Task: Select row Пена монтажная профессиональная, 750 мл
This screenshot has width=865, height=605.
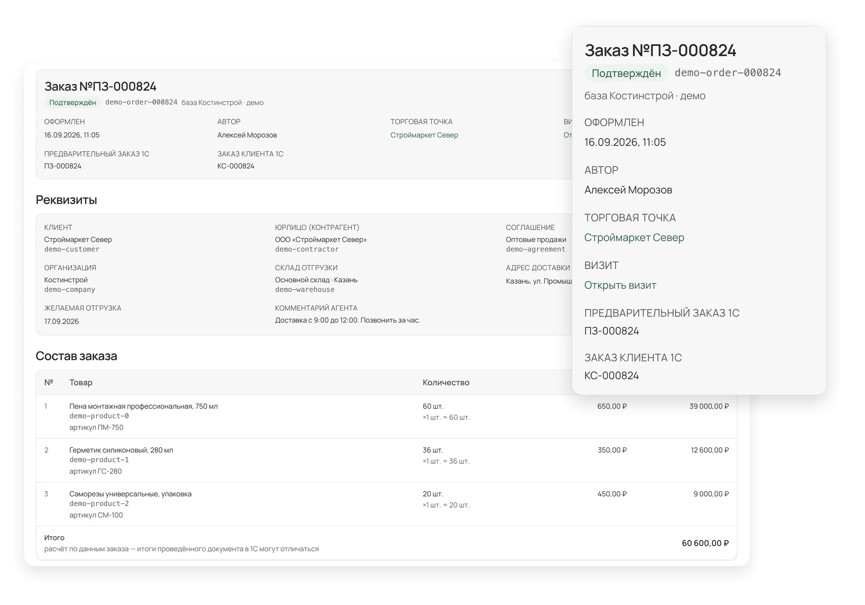Action: point(386,417)
